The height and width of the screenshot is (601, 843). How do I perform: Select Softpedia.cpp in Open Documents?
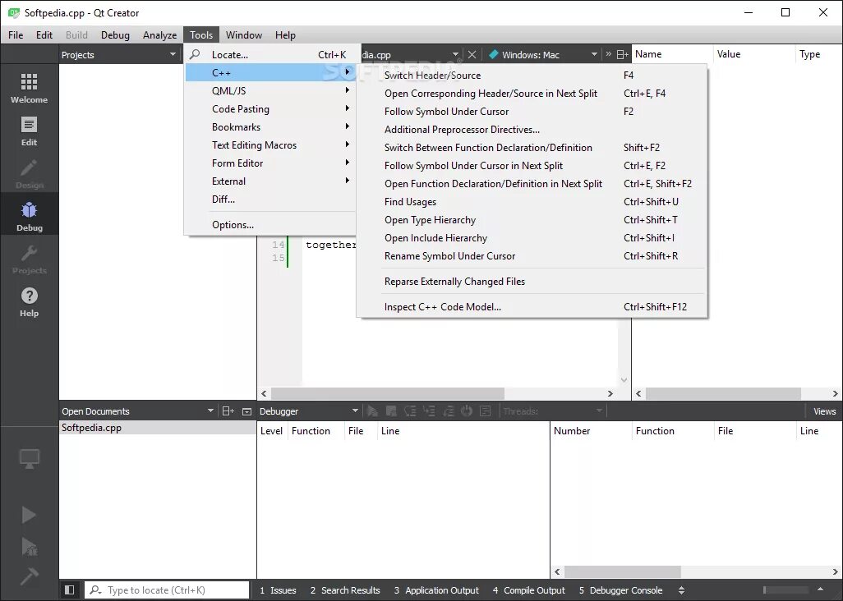coord(158,428)
